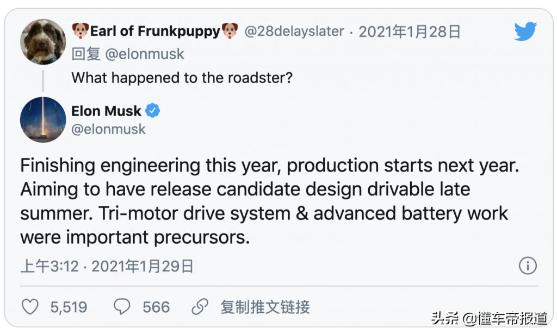Click Elon Musk's blue verified badge
557x335 pixels.
153,111
